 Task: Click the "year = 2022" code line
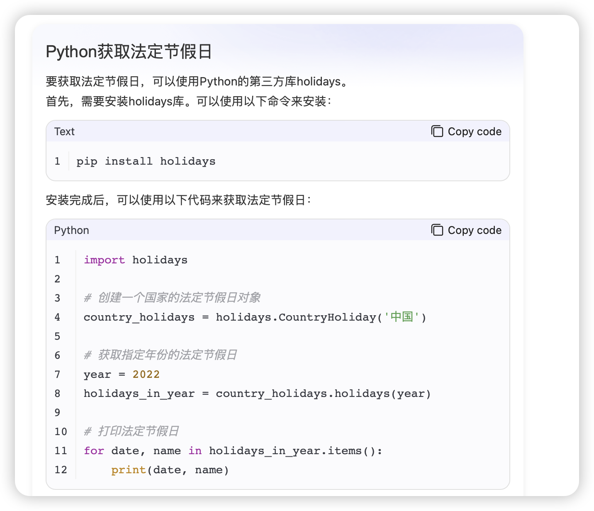(x=122, y=375)
